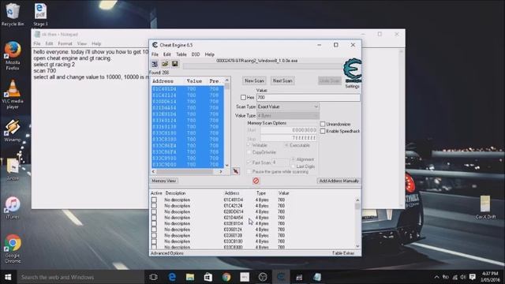The height and width of the screenshot is (284, 505).
Task: Open the File menu in Cheat Engine
Action: pyautogui.click(x=155, y=54)
